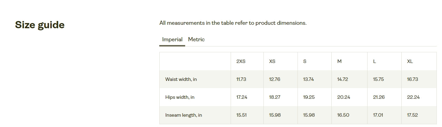Click the waist value 13.74 for S

[x=309, y=79]
